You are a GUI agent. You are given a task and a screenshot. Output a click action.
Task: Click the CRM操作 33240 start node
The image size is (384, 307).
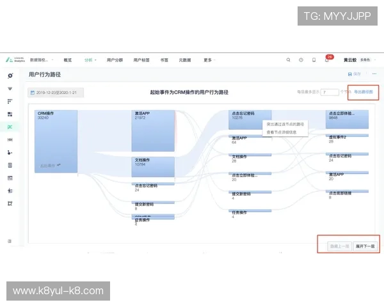(x=56, y=141)
